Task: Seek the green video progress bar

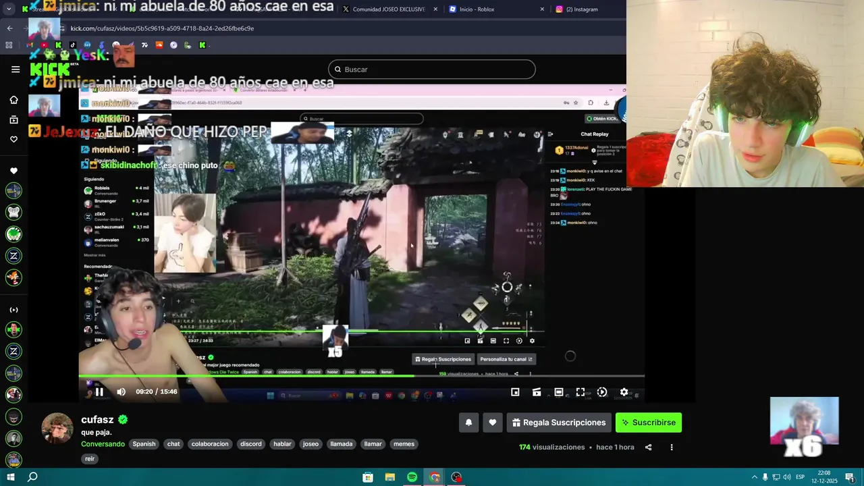Action: [362, 376]
